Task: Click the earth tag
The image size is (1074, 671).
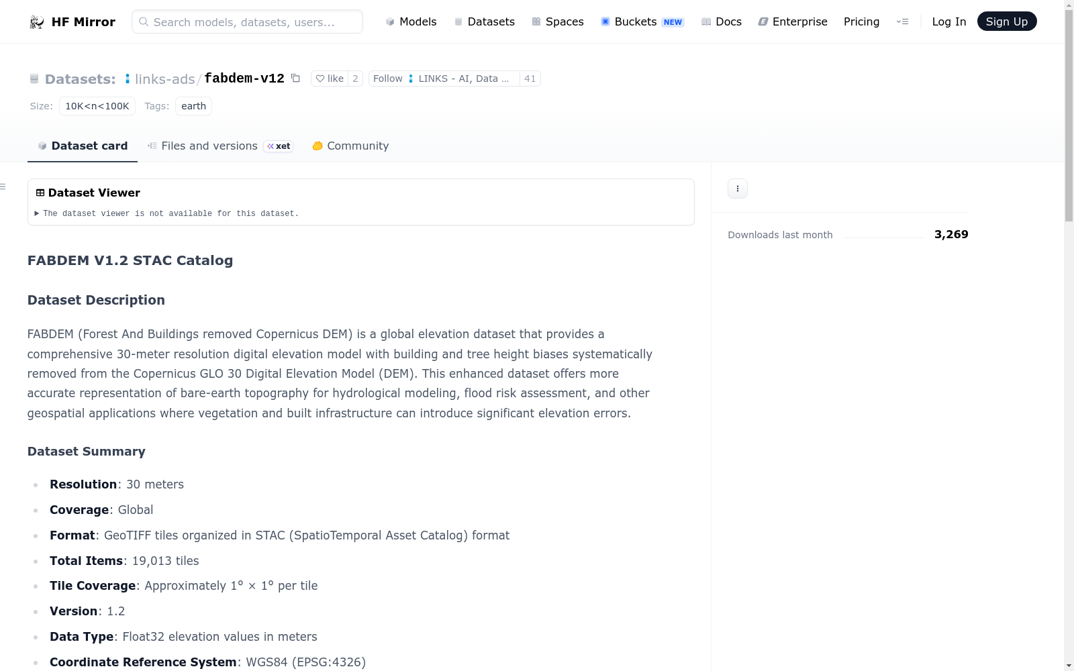Action: [x=194, y=106]
